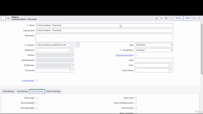
Task: Search Indicator reference lookup icon
Action: tap(72, 45)
